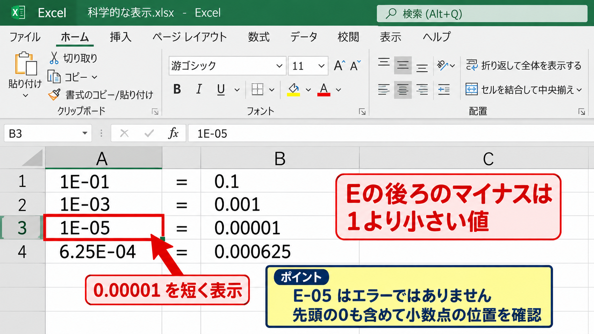Viewport: 594px width, 334px height.
Task: Open the orientation dropdown arrow
Action: pos(452,66)
